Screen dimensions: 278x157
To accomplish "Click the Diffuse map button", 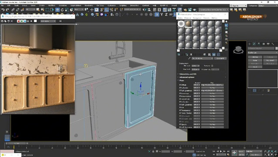I will click(212, 85).
